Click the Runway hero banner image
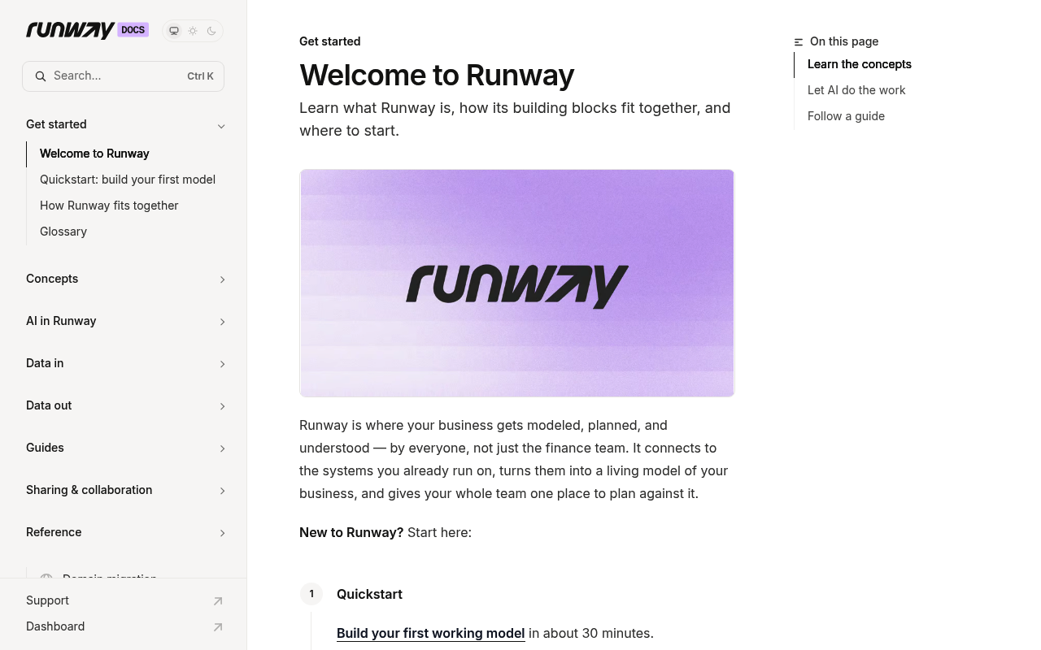The image size is (1041, 650). (517, 283)
